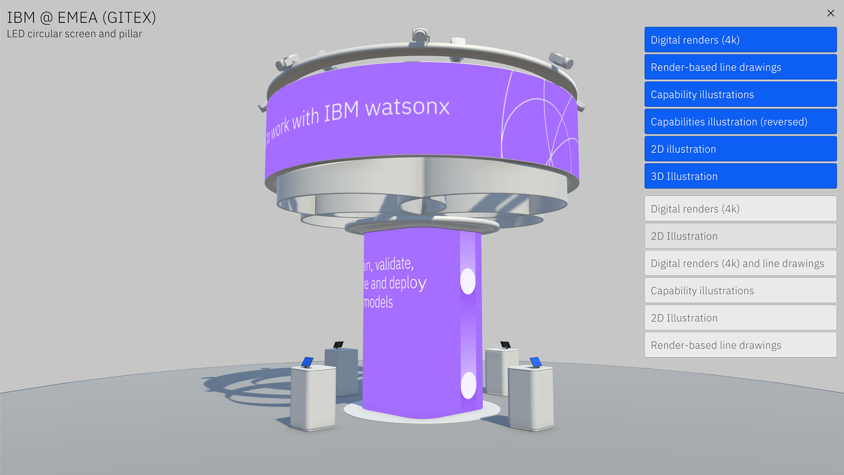Open Digital renders (4k) and line drawings
844x475 pixels.
(x=740, y=263)
